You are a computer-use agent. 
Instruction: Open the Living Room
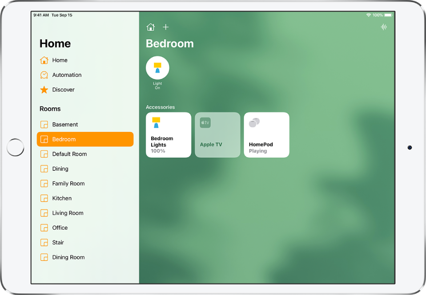(85, 213)
